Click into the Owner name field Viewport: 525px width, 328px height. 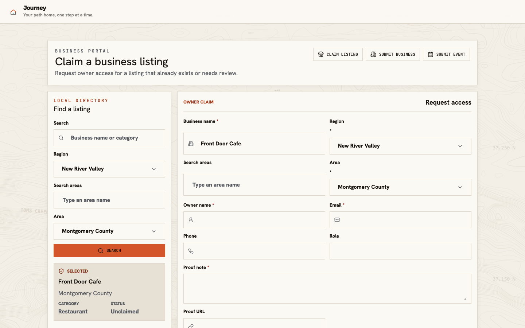pos(254,220)
